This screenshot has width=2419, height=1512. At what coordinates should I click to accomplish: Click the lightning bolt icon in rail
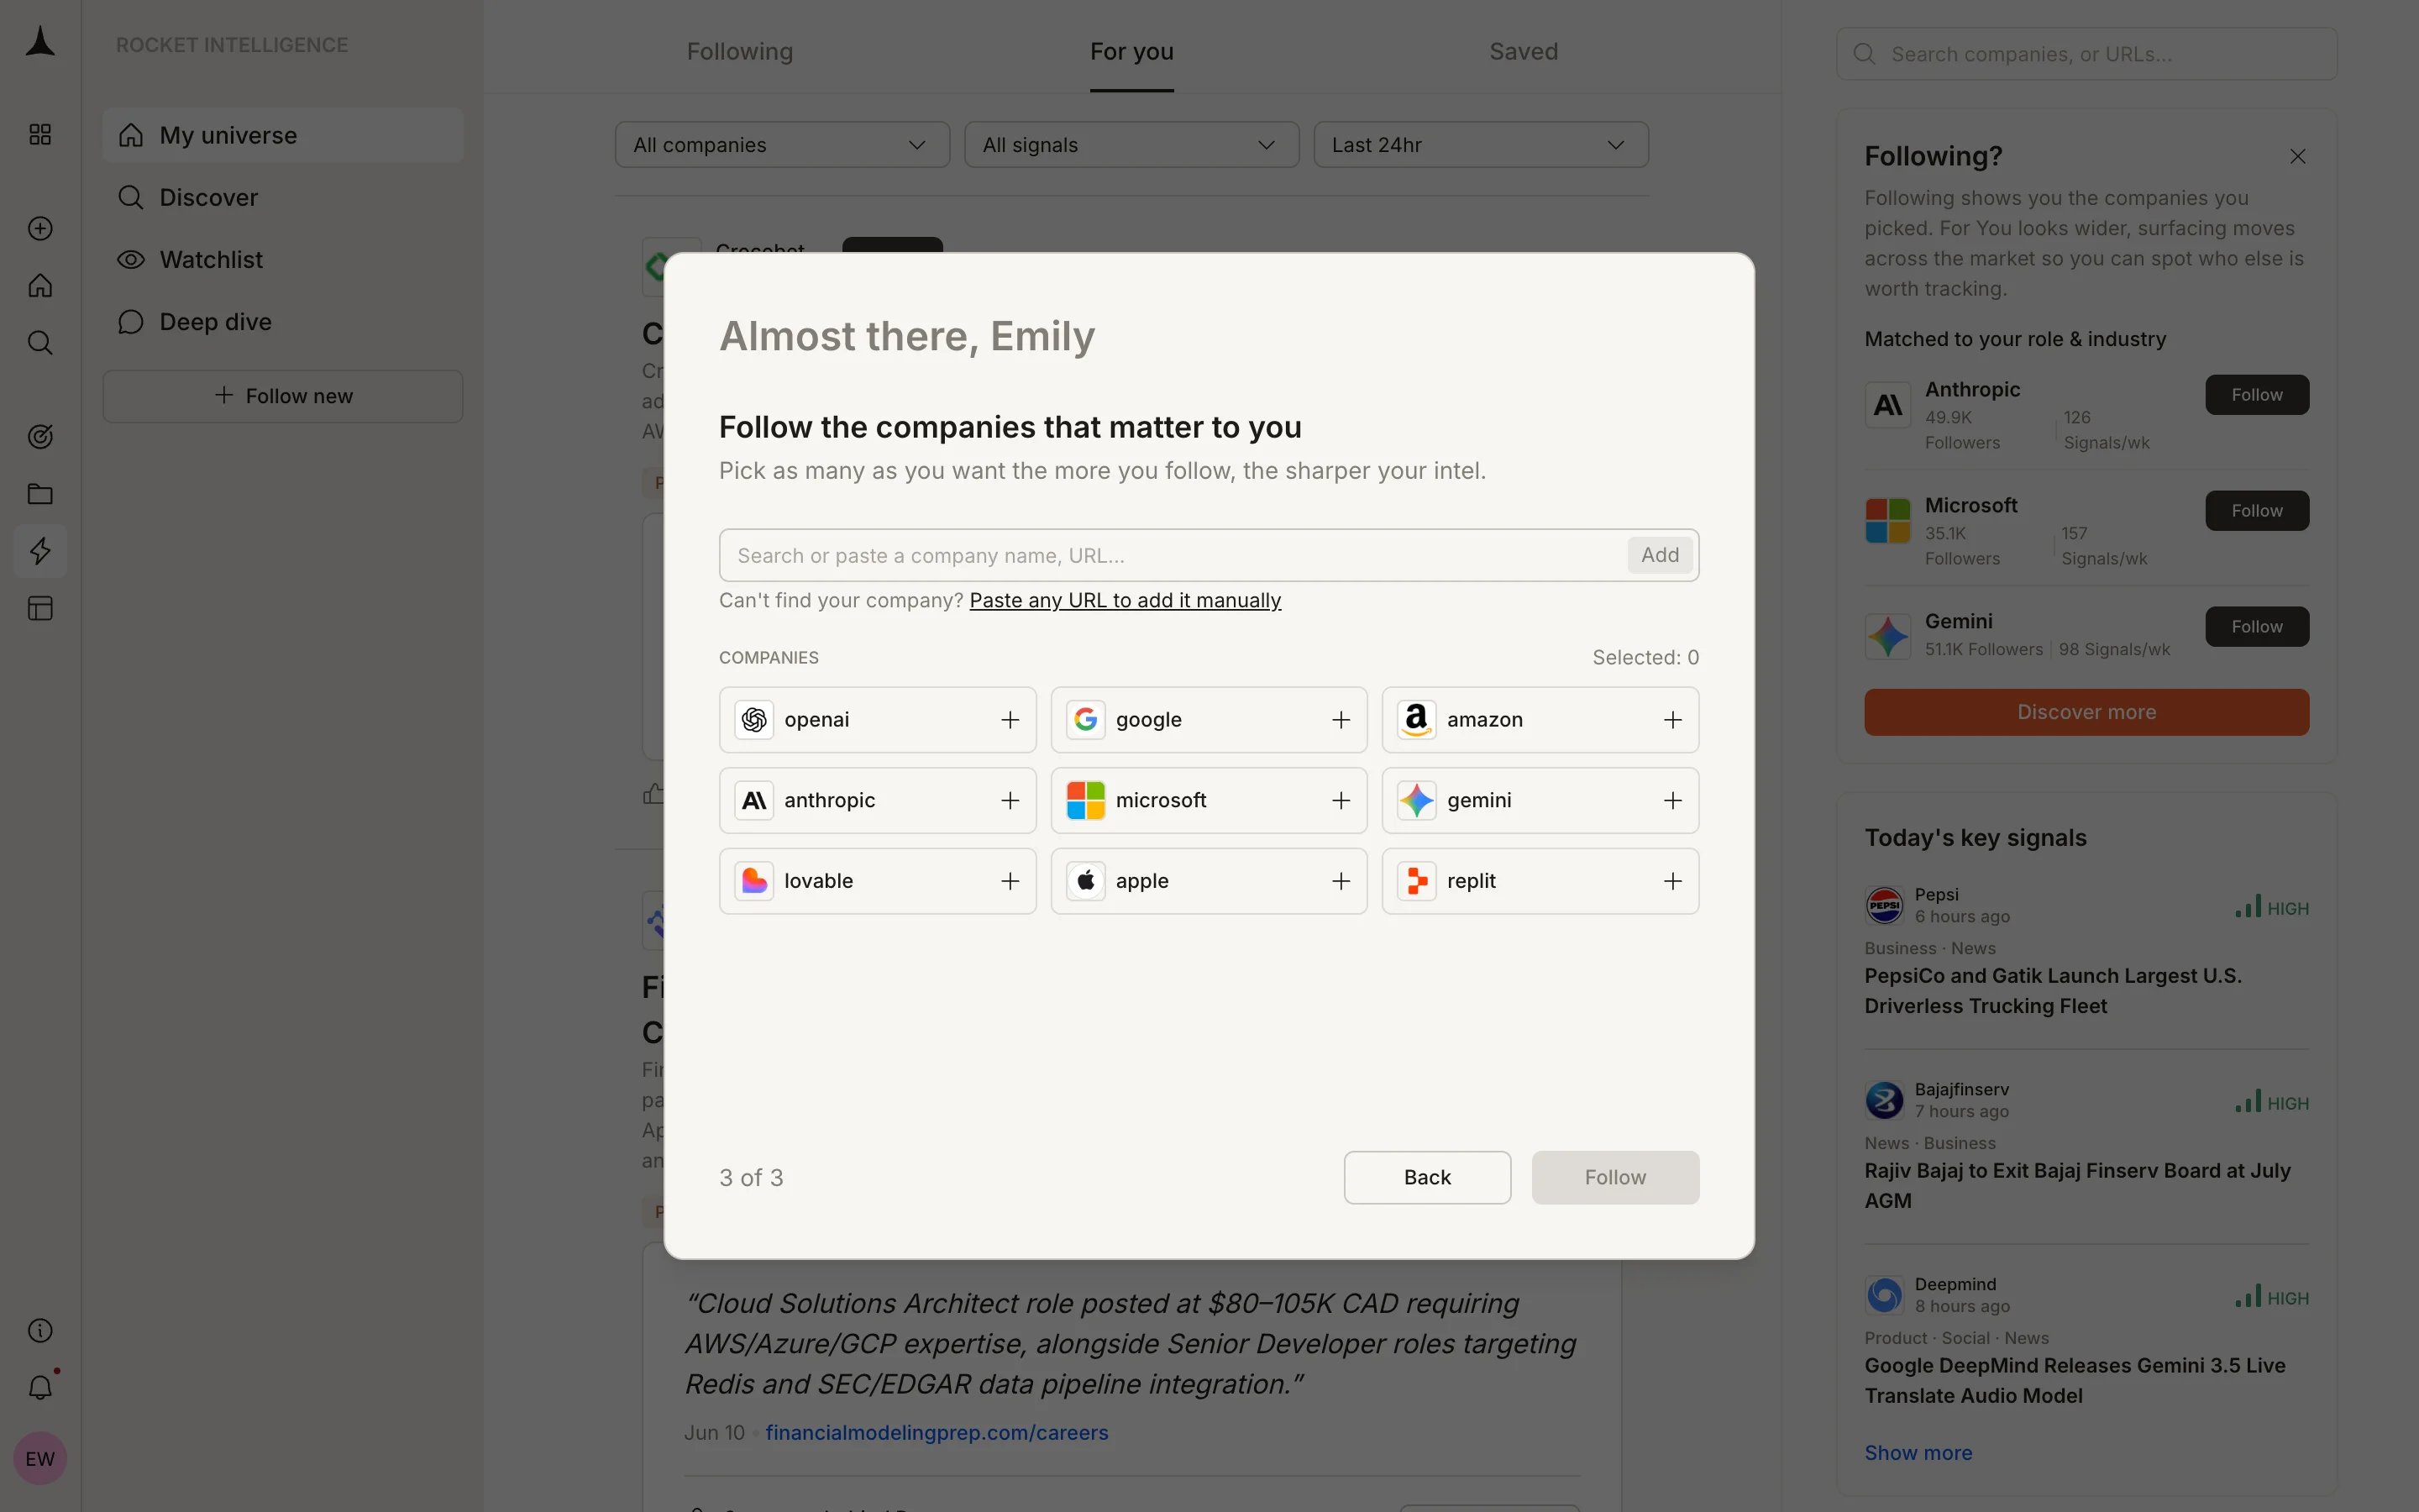tap(40, 551)
